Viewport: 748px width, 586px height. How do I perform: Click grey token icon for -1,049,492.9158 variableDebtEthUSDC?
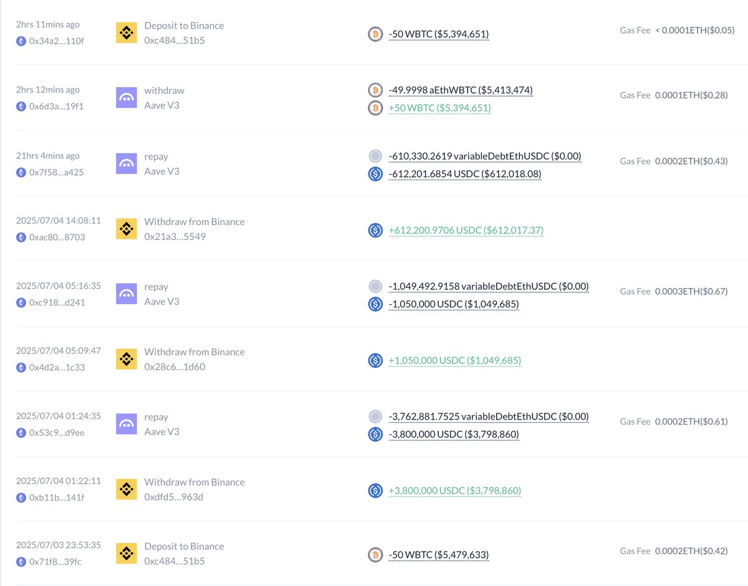point(375,286)
